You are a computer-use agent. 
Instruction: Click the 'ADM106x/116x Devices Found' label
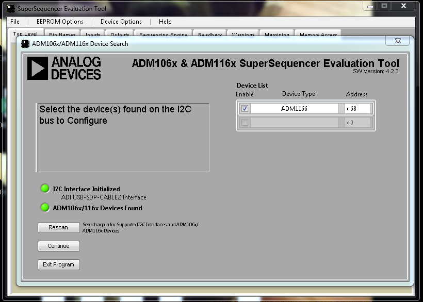[97, 208]
